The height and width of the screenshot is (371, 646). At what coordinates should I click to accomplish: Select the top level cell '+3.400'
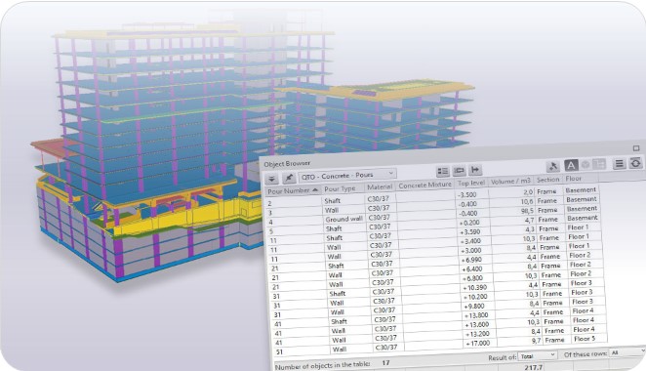(x=470, y=241)
